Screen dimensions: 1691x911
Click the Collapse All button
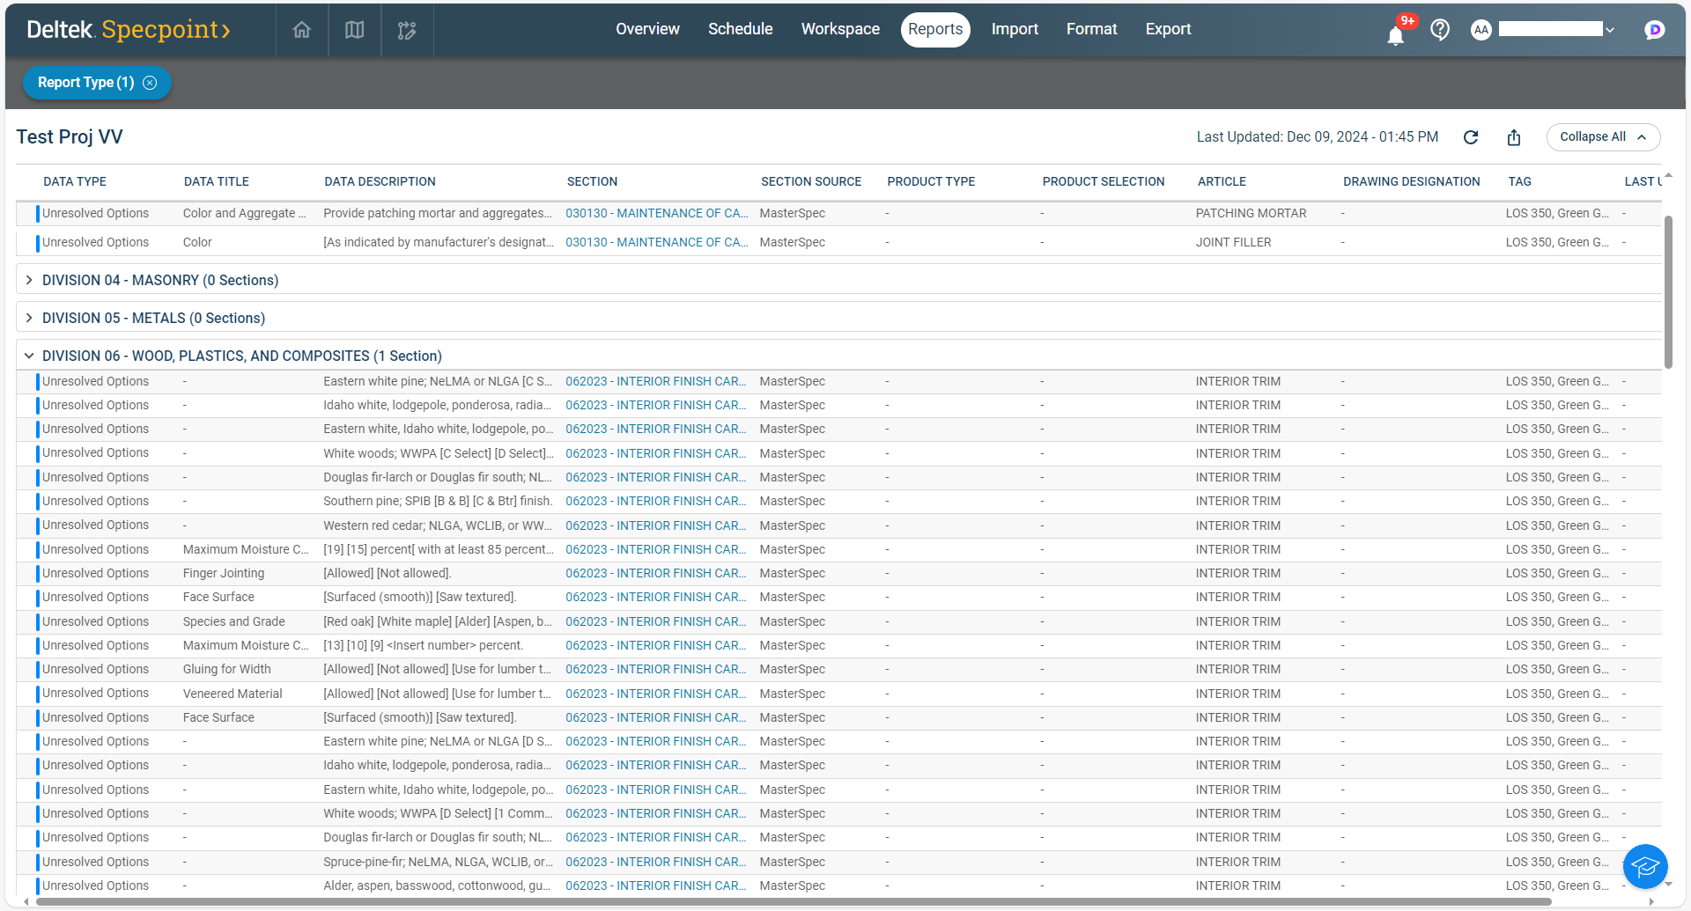[x=1602, y=137]
